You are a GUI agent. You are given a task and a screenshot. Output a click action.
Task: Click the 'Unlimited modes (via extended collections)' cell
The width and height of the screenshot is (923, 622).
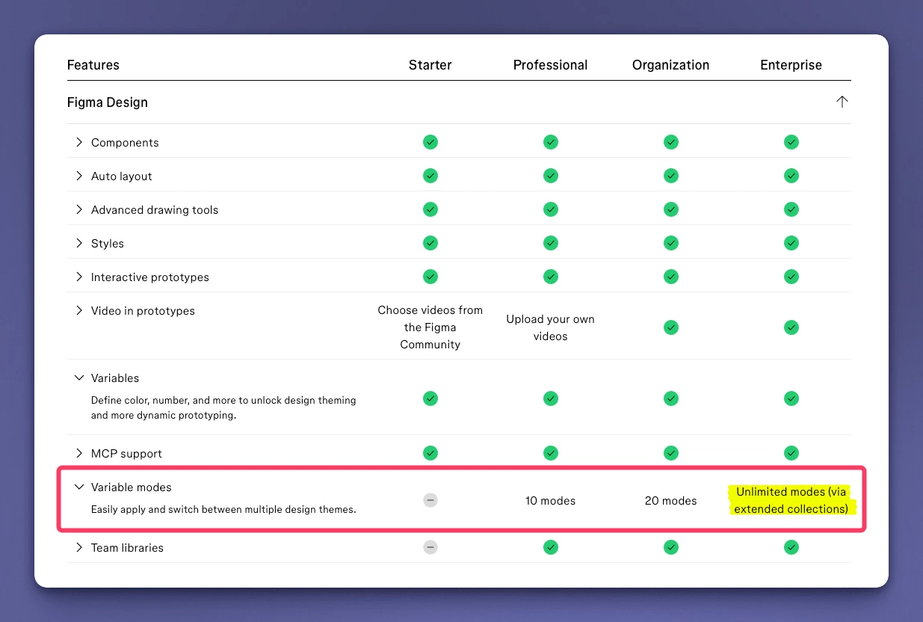[791, 500]
